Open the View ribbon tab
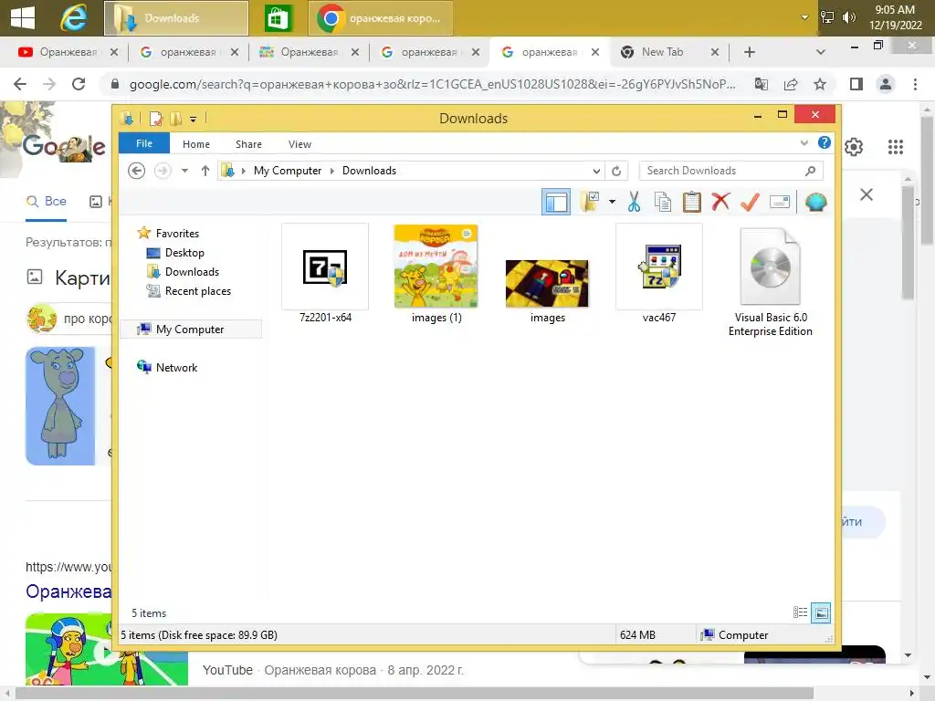The height and width of the screenshot is (701, 935). [x=299, y=144]
